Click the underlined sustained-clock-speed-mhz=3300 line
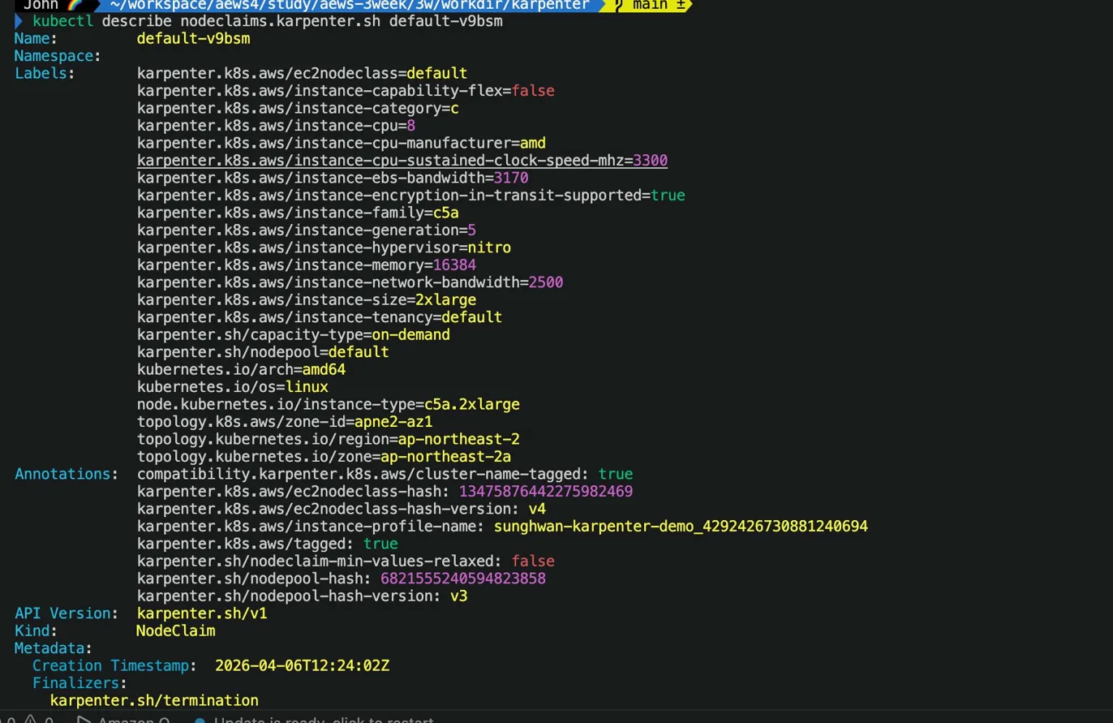Viewport: 1113px width, 723px height. [x=402, y=161]
